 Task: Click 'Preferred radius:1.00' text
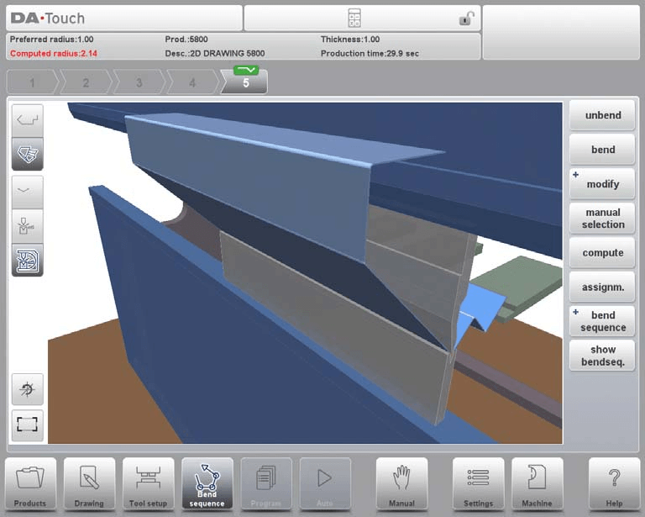[51, 40]
